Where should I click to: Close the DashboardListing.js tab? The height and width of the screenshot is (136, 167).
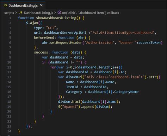tap(41, 5)
